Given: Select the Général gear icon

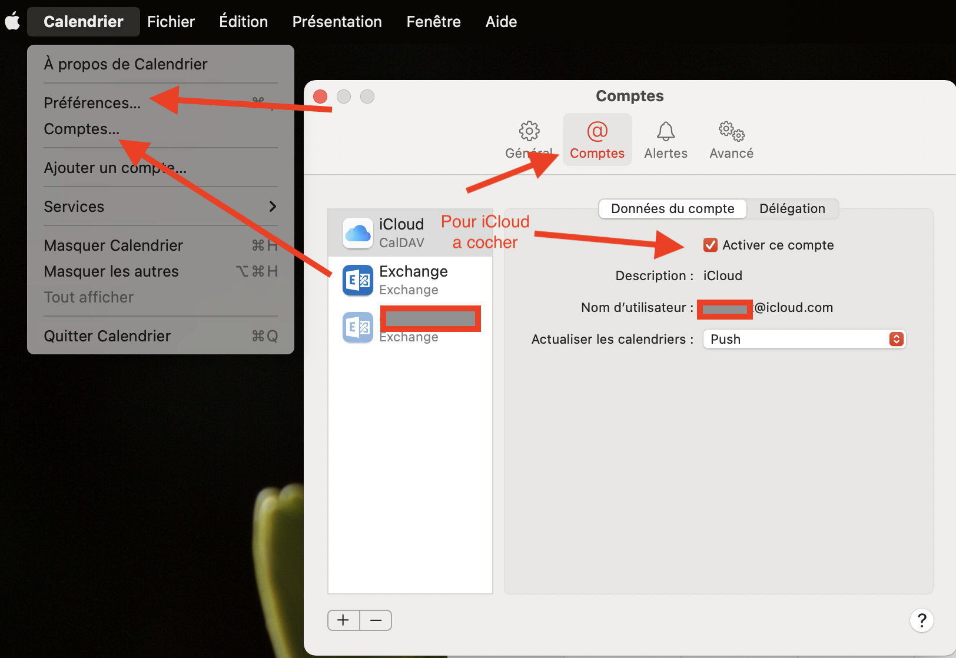Looking at the screenshot, I should click(529, 131).
